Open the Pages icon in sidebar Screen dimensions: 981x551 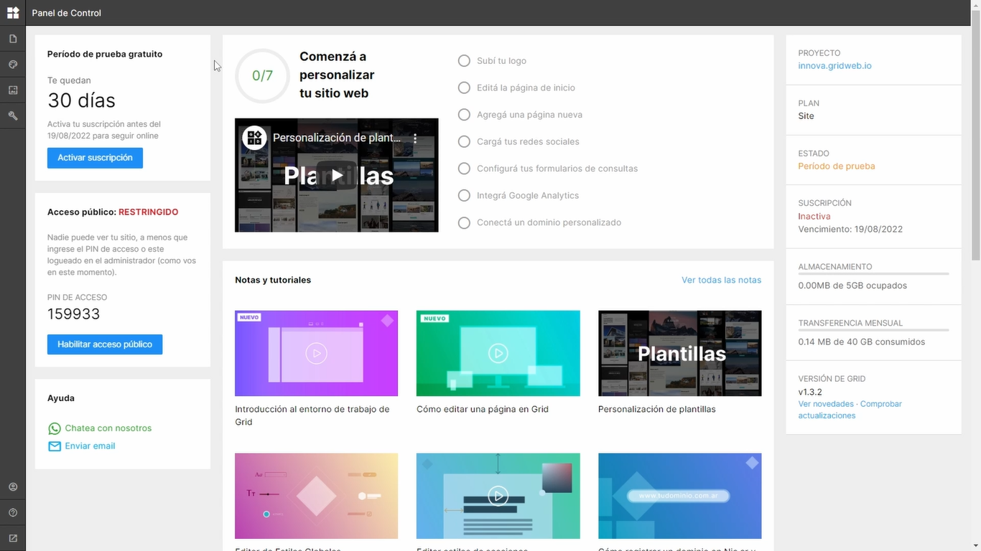tap(13, 39)
